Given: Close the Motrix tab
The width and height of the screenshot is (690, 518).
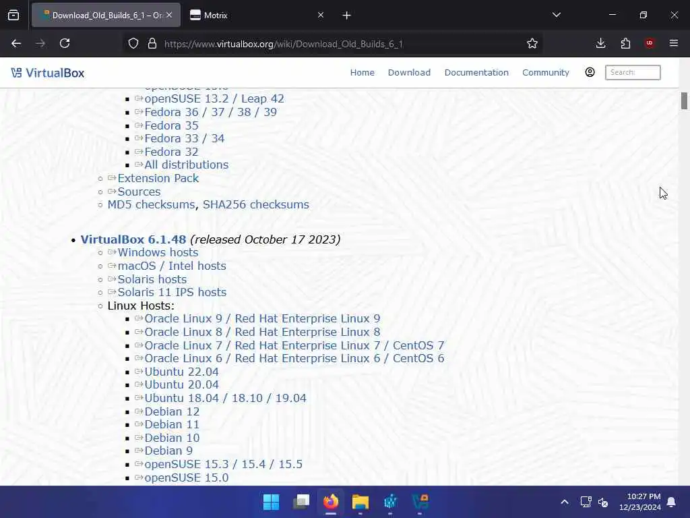Looking at the screenshot, I should 320,15.
